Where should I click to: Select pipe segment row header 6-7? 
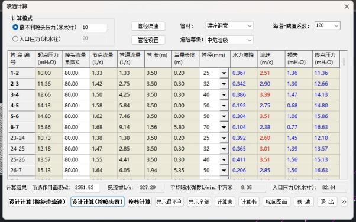pyautogui.click(x=21, y=127)
